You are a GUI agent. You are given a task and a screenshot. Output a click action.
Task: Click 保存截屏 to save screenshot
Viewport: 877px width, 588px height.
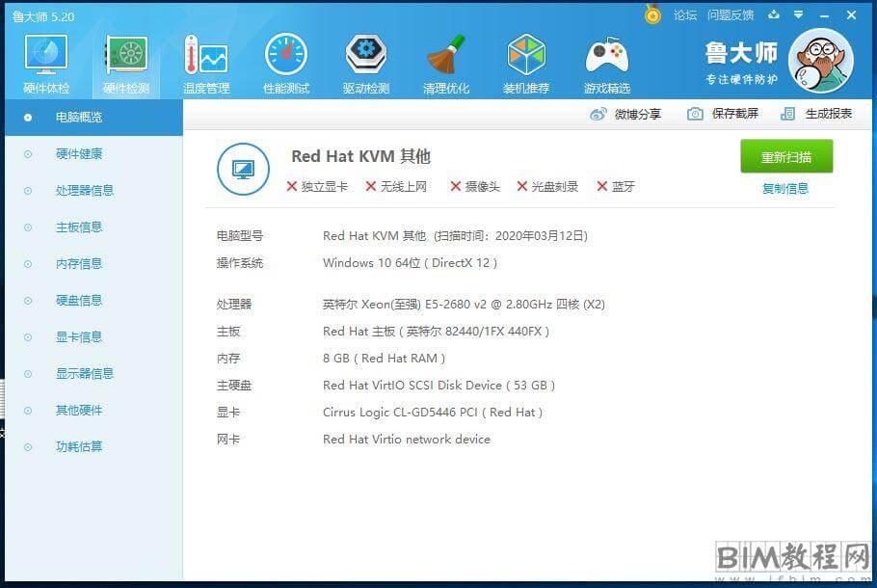click(x=723, y=114)
